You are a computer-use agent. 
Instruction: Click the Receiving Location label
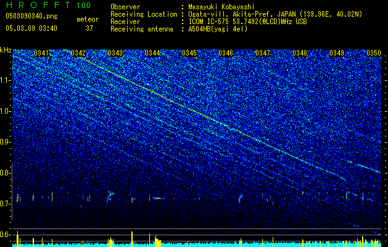point(144,14)
